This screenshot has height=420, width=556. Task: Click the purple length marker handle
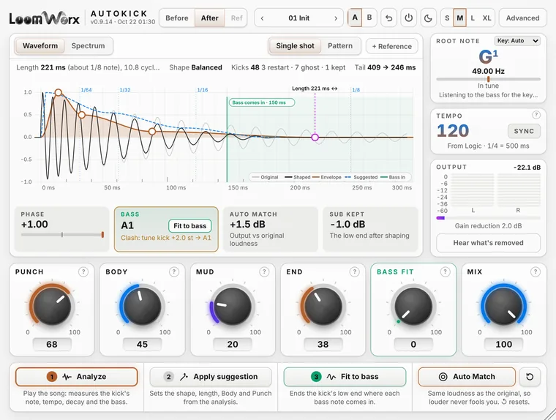(315, 138)
